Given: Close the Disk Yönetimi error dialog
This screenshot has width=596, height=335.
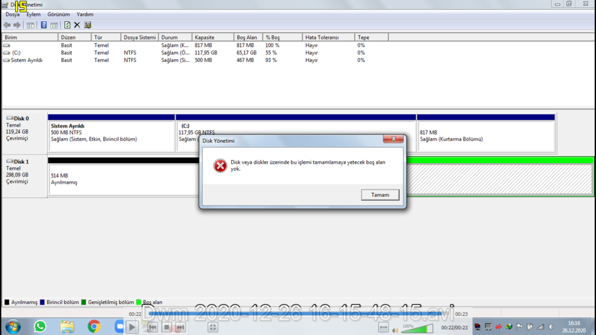Looking at the screenshot, I should click(x=393, y=139).
